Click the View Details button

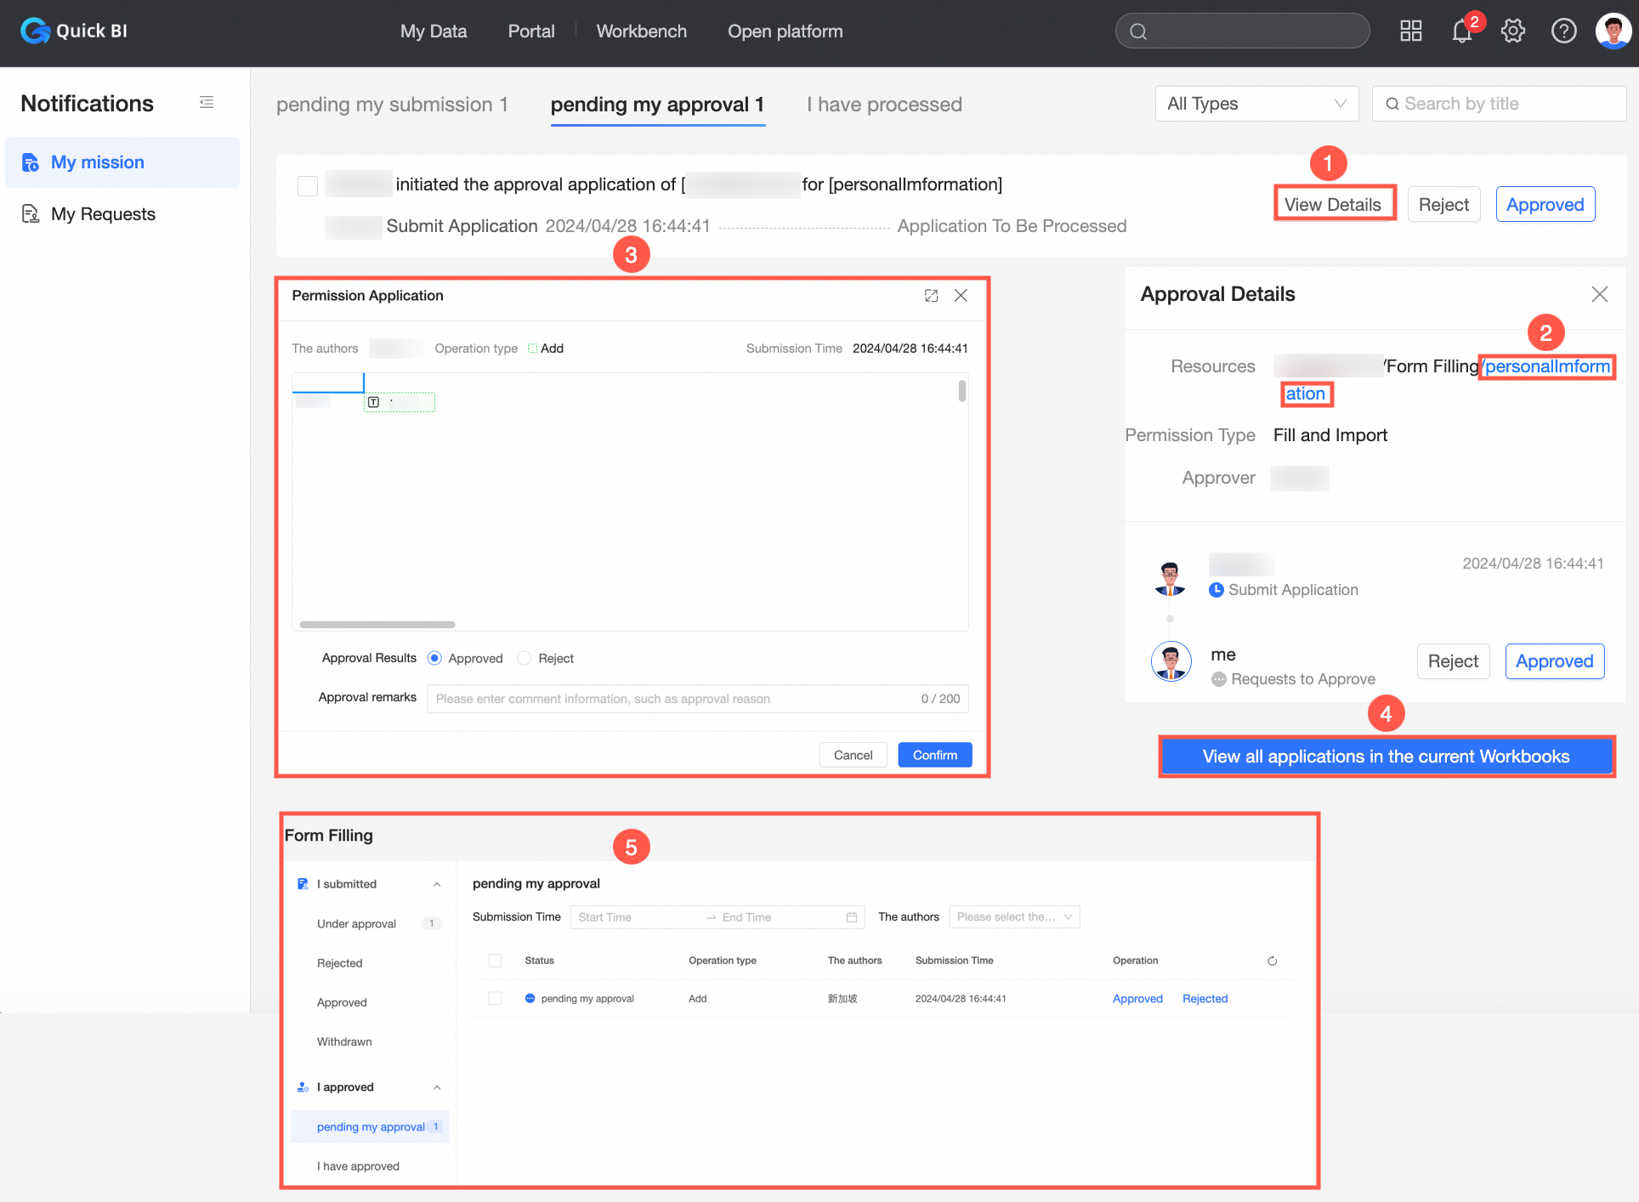tap(1332, 204)
